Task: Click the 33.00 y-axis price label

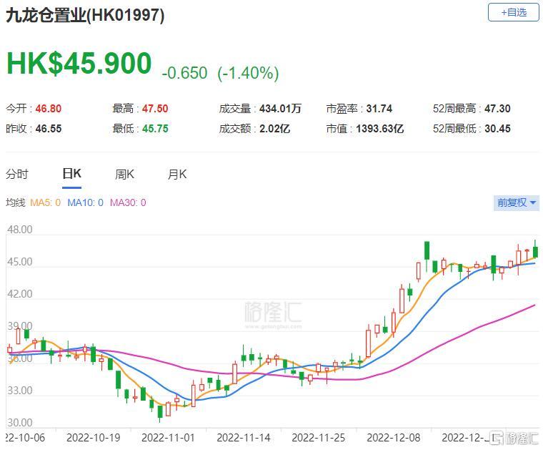Action: 20,391
